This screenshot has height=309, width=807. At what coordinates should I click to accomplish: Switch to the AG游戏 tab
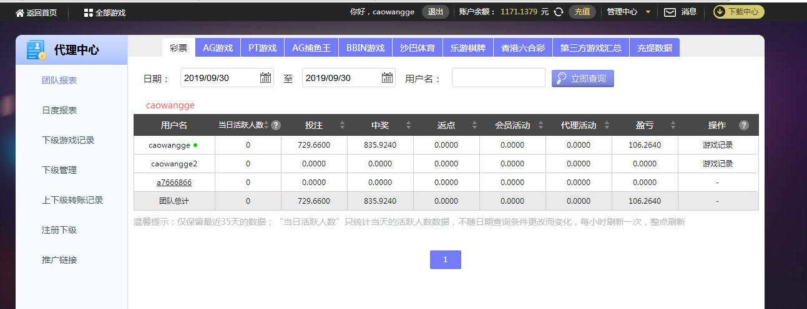tap(218, 48)
